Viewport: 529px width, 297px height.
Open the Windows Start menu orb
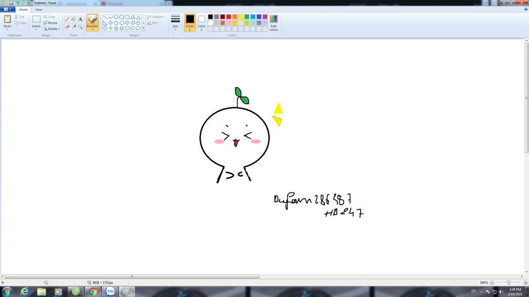[x=7, y=291]
